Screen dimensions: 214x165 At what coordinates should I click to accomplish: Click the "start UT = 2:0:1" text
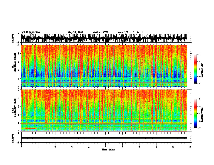tap(131, 32)
